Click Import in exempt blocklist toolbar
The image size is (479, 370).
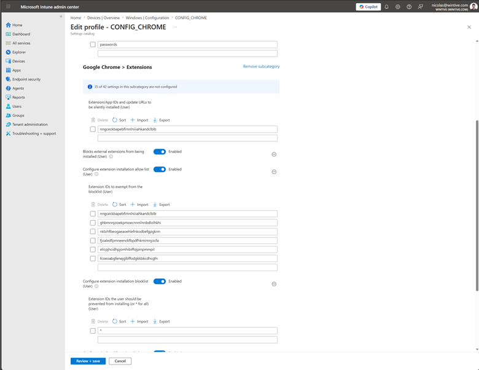tap(139, 205)
